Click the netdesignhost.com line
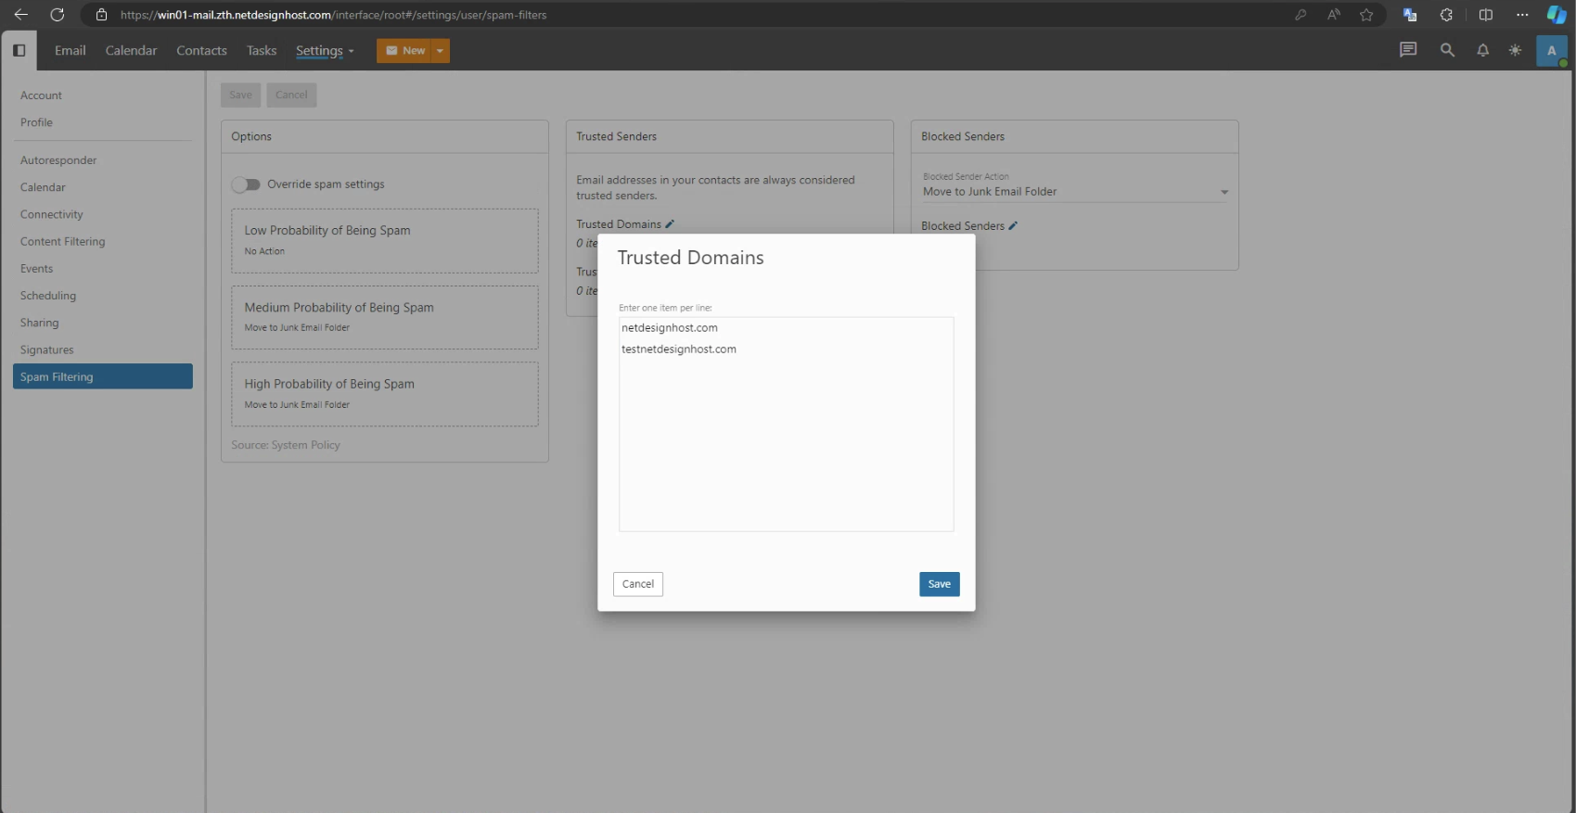This screenshot has width=1576, height=813. click(670, 328)
